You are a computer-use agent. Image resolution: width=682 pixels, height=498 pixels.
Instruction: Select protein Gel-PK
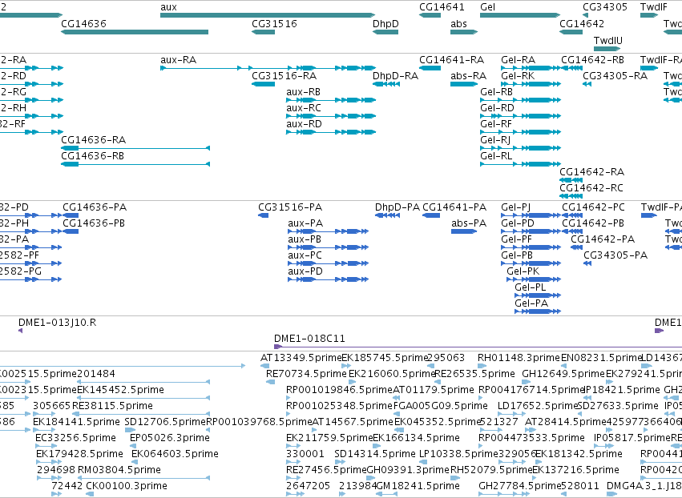coord(523,271)
